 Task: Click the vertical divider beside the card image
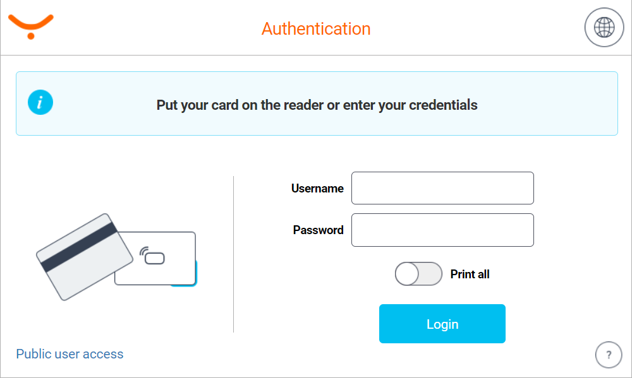234,254
